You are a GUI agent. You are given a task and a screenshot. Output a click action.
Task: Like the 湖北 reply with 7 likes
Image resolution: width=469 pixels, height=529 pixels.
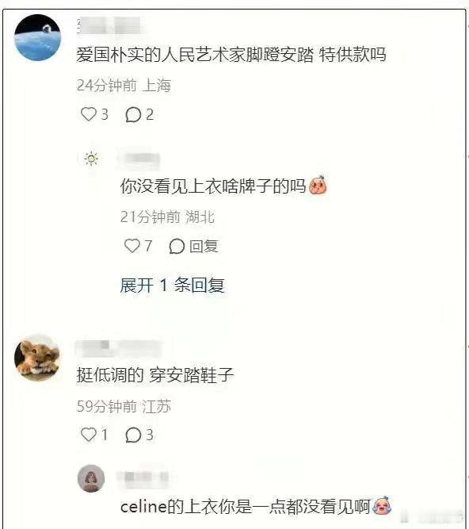(132, 246)
